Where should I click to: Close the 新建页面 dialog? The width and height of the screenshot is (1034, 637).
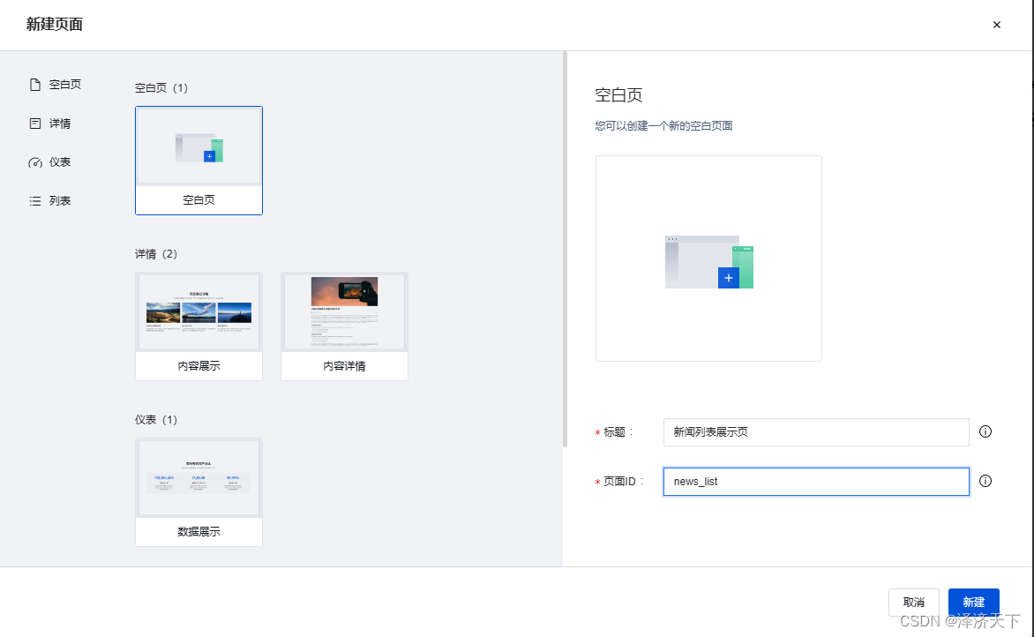[996, 25]
